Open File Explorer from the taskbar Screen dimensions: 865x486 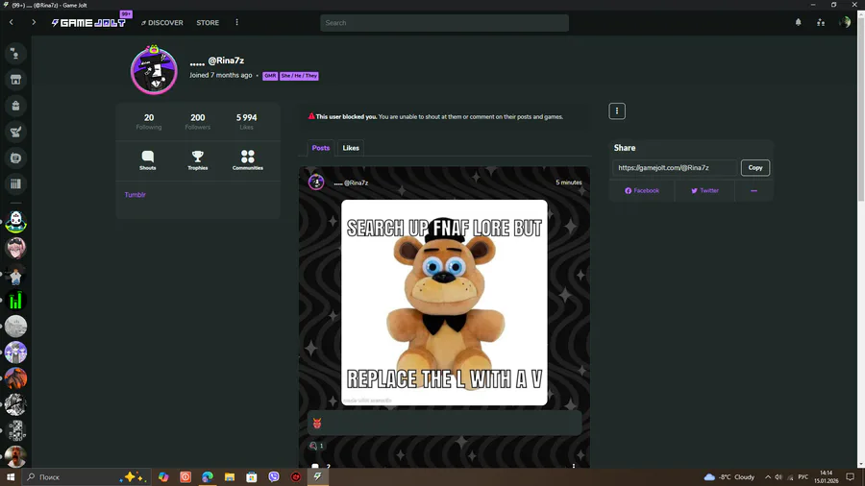pyautogui.click(x=230, y=476)
